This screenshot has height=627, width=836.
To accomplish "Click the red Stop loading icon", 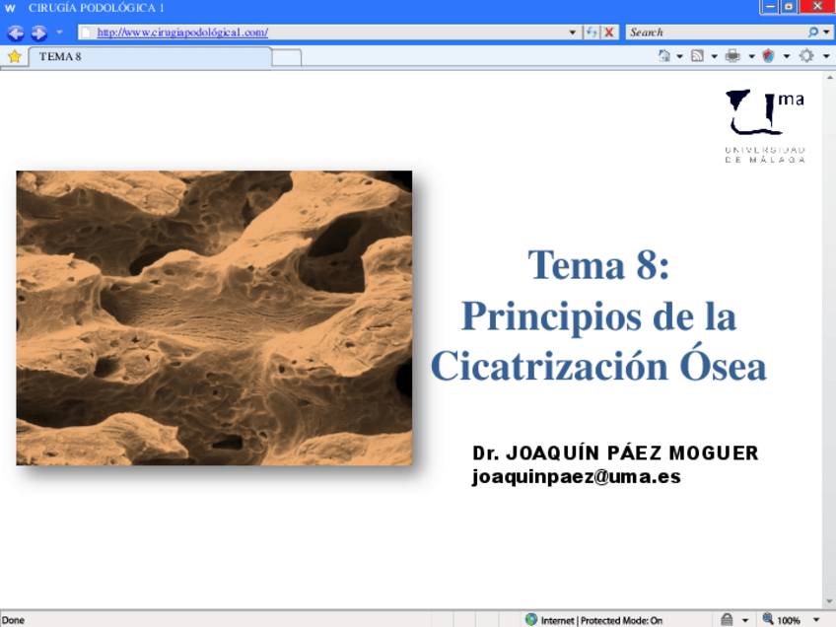I will point(609,33).
